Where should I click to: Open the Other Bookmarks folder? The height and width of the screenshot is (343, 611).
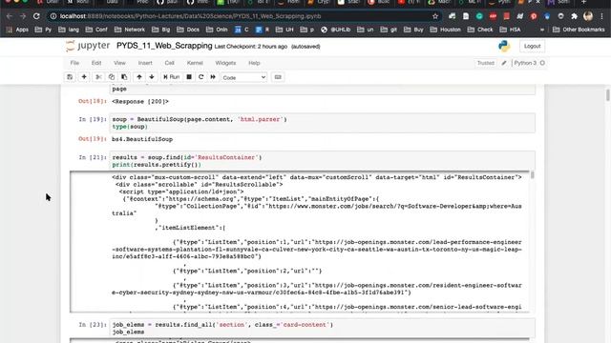(x=579, y=30)
